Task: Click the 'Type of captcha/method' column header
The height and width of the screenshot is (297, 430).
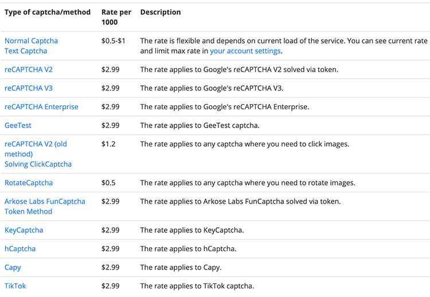Action: [x=48, y=12]
